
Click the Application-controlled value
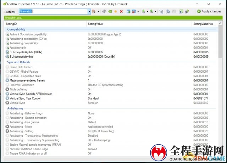coord(100,127)
